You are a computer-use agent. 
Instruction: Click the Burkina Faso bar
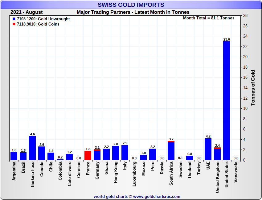pos(32,148)
